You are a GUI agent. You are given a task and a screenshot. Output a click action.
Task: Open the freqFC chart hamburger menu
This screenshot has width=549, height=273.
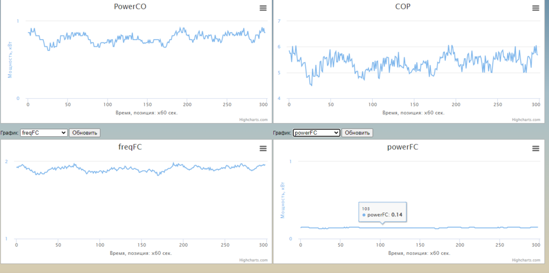point(263,148)
